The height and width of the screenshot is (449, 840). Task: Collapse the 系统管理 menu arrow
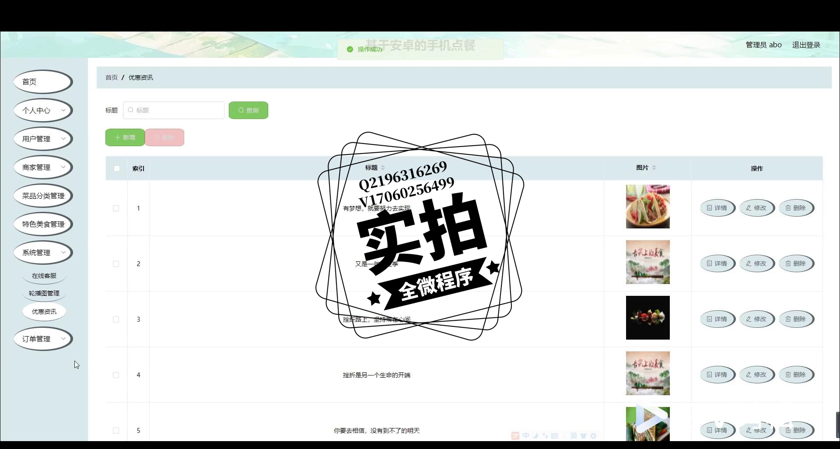(x=63, y=253)
